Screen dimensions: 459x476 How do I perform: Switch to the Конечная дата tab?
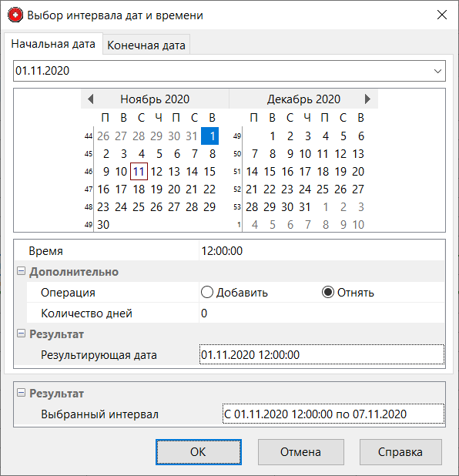146,45
